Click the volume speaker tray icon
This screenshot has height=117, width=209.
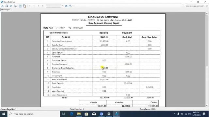(x=189, y=114)
